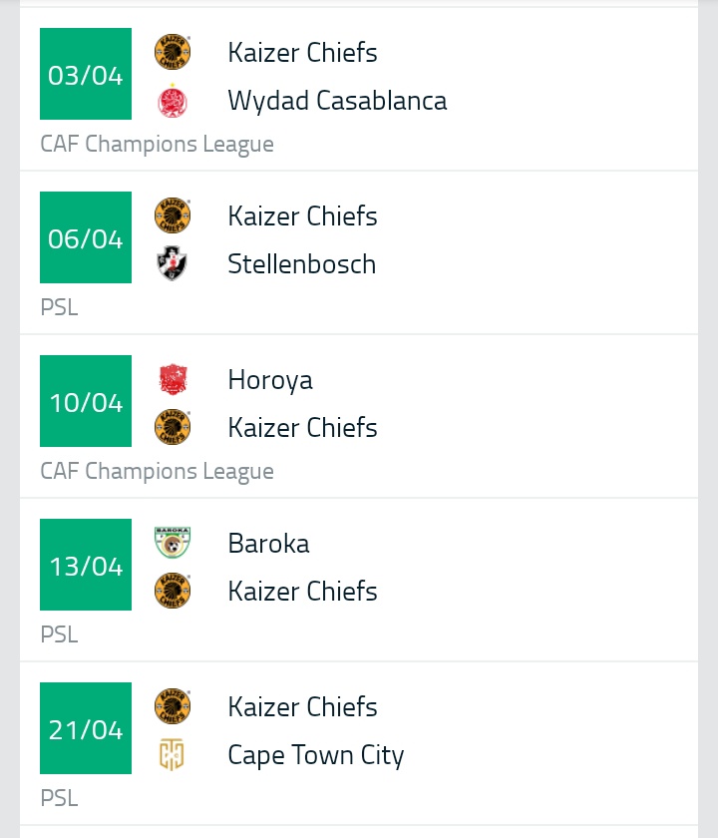Open the Horoya team name link
The image size is (718, 838).
point(270,380)
